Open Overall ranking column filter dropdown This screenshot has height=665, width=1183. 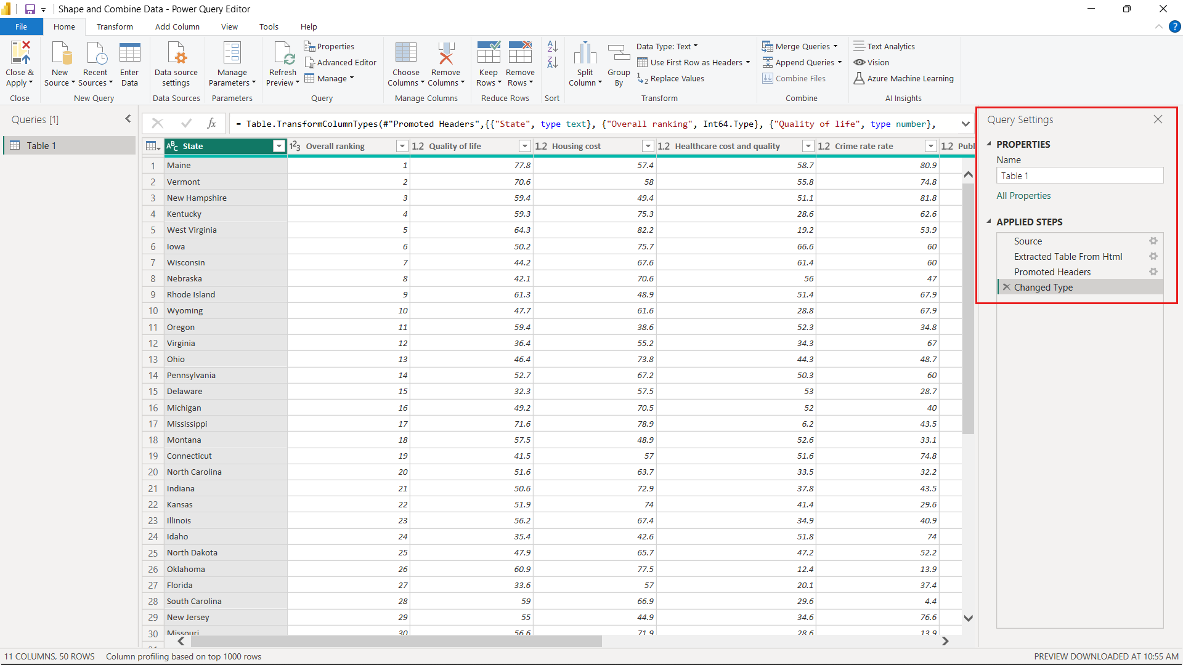[402, 146]
